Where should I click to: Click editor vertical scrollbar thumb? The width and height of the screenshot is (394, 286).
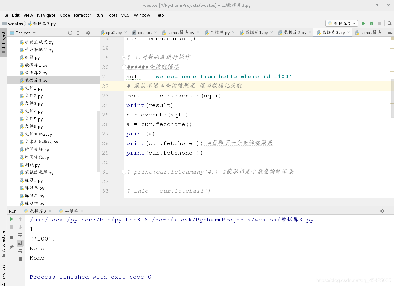392,98
